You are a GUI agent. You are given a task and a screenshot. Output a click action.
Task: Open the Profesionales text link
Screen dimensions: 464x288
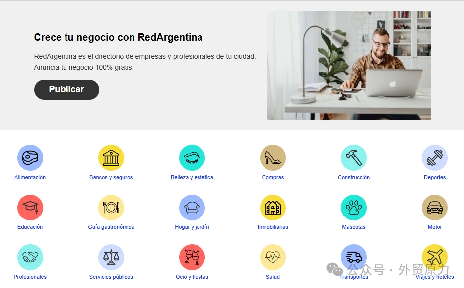click(x=30, y=277)
